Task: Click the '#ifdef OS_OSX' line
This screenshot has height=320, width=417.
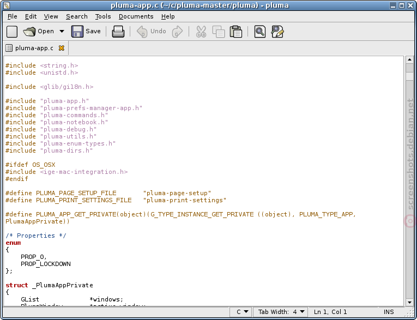Action: [31, 165]
